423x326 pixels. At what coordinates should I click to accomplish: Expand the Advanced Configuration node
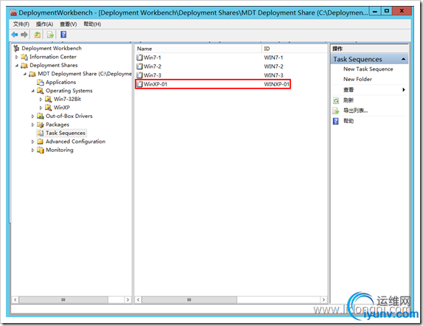click(x=32, y=142)
